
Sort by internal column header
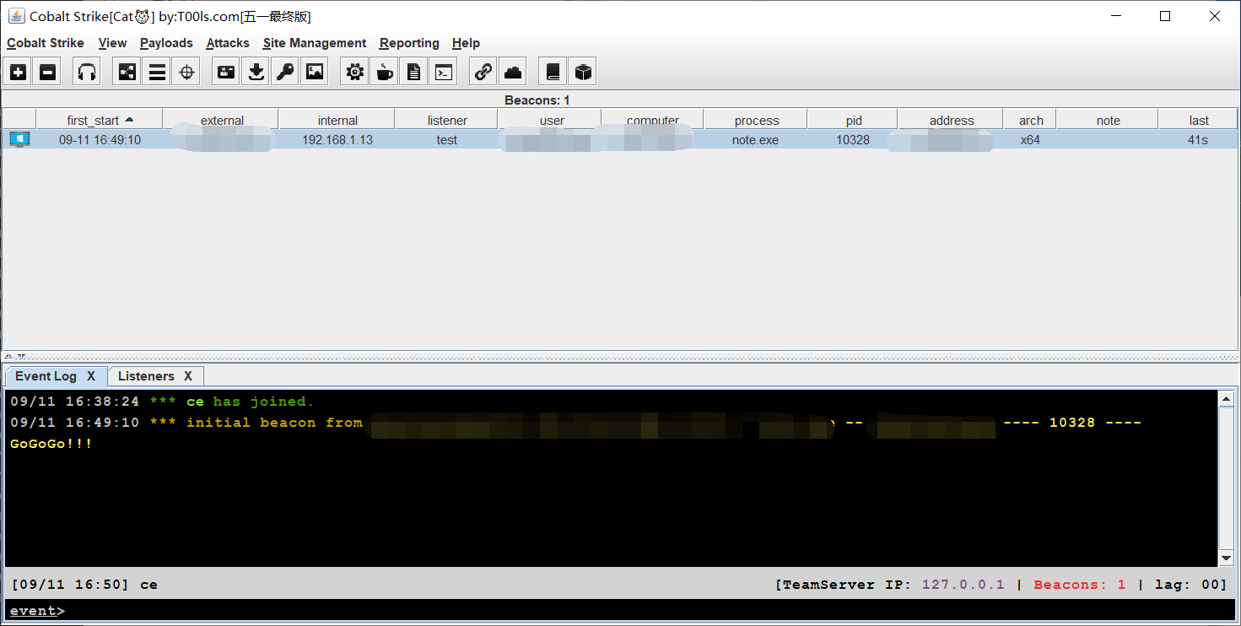(337, 120)
